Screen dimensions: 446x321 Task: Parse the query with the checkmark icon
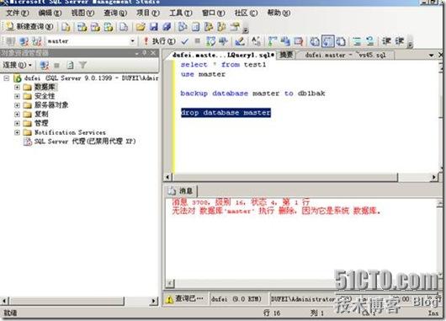185,41
